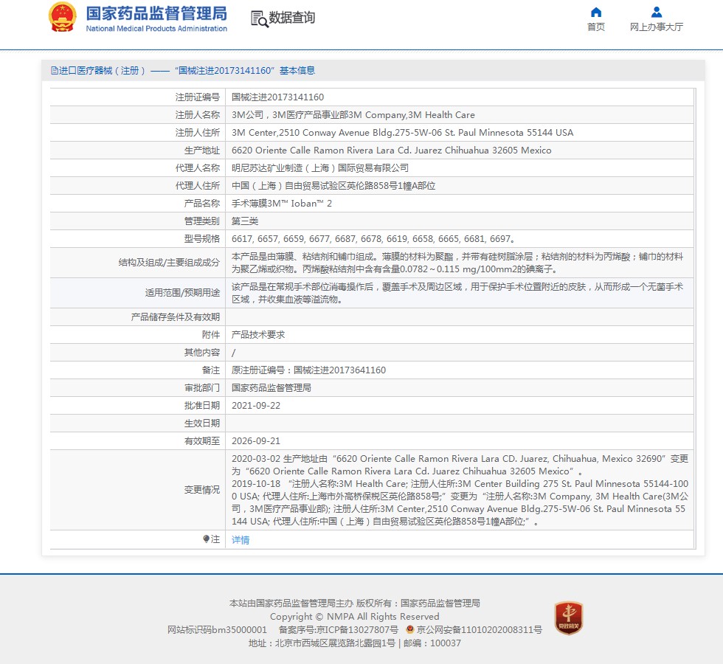Select management class 第三类 value
Viewport: 723px width, 664px height.
coord(245,221)
